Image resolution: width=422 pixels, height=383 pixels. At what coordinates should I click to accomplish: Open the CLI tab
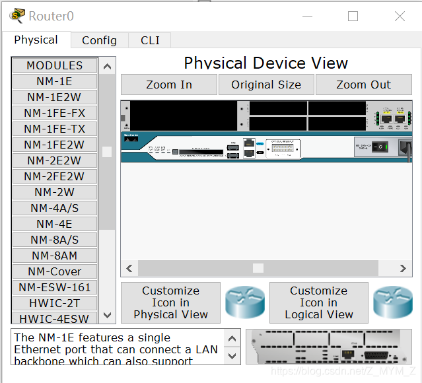pyautogui.click(x=150, y=40)
